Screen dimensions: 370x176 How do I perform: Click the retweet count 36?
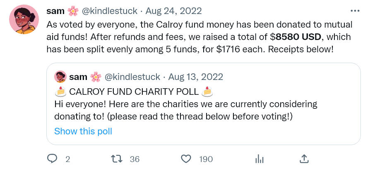[135, 160]
